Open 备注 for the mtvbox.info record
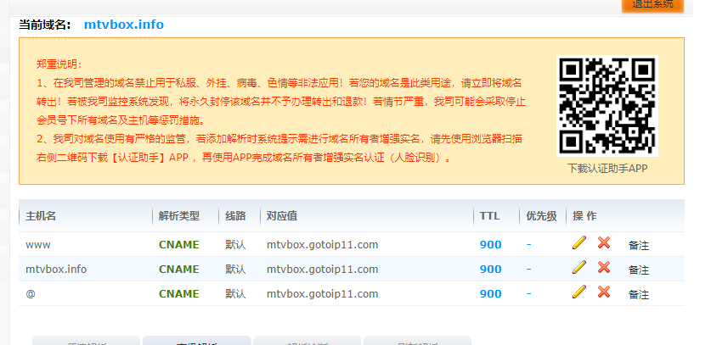The image size is (711, 345). [x=638, y=270]
